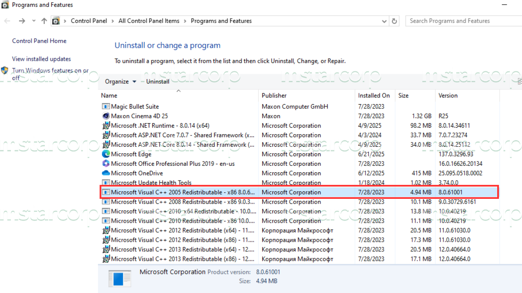Click the back navigation arrow
This screenshot has height=293, width=522.
[x=7, y=21]
